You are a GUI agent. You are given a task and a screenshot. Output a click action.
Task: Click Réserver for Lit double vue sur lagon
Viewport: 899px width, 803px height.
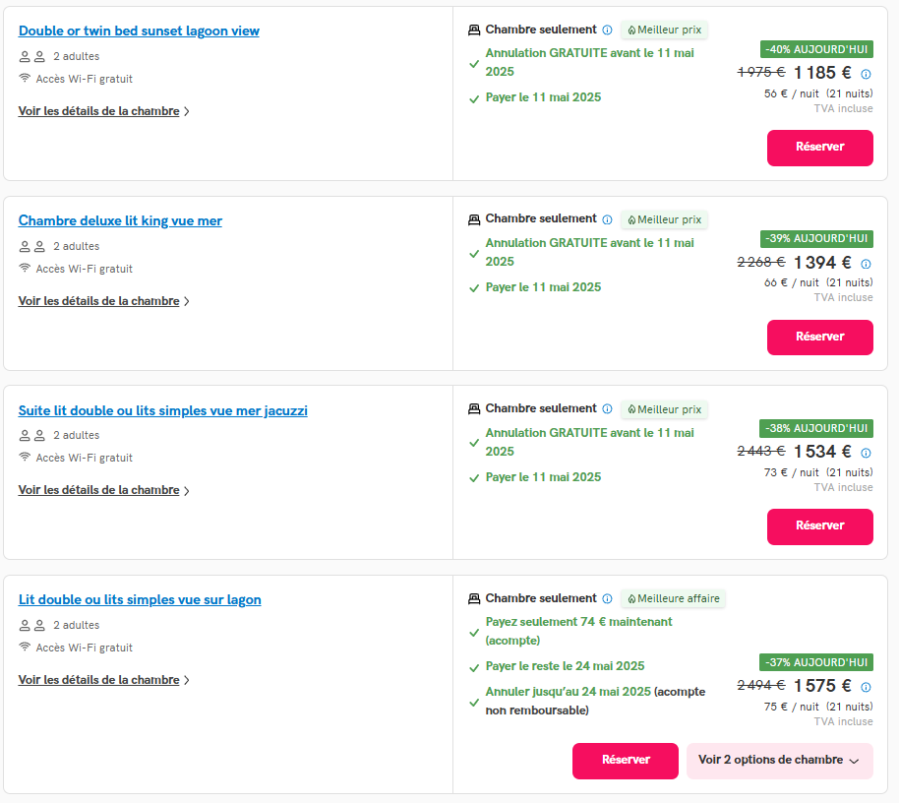626,761
